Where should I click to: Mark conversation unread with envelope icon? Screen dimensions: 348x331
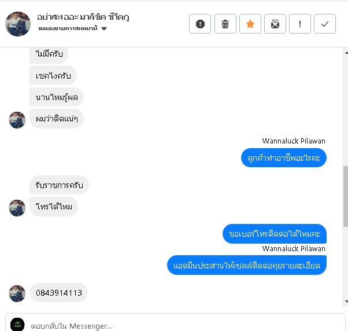pos(275,24)
